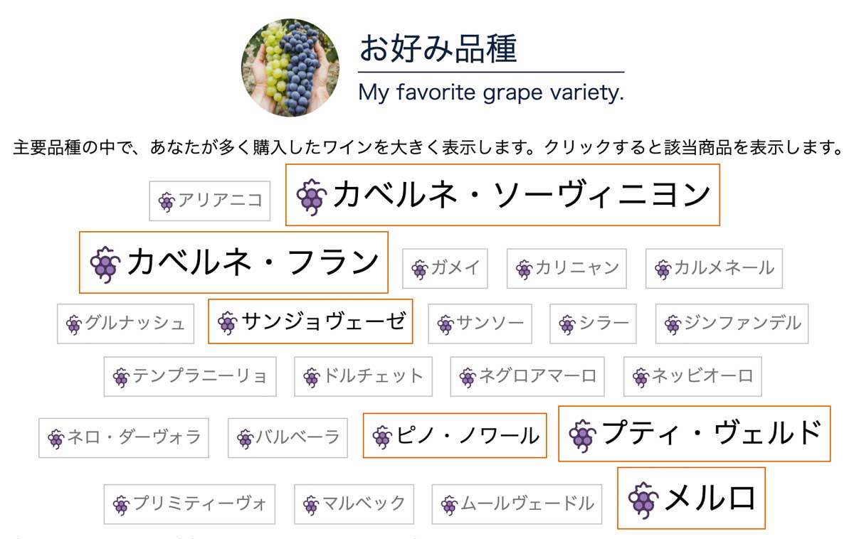Image resolution: width=854 pixels, height=539 pixels.
Task: Click the grapes photo thumbnail
Action: pyautogui.click(x=290, y=68)
